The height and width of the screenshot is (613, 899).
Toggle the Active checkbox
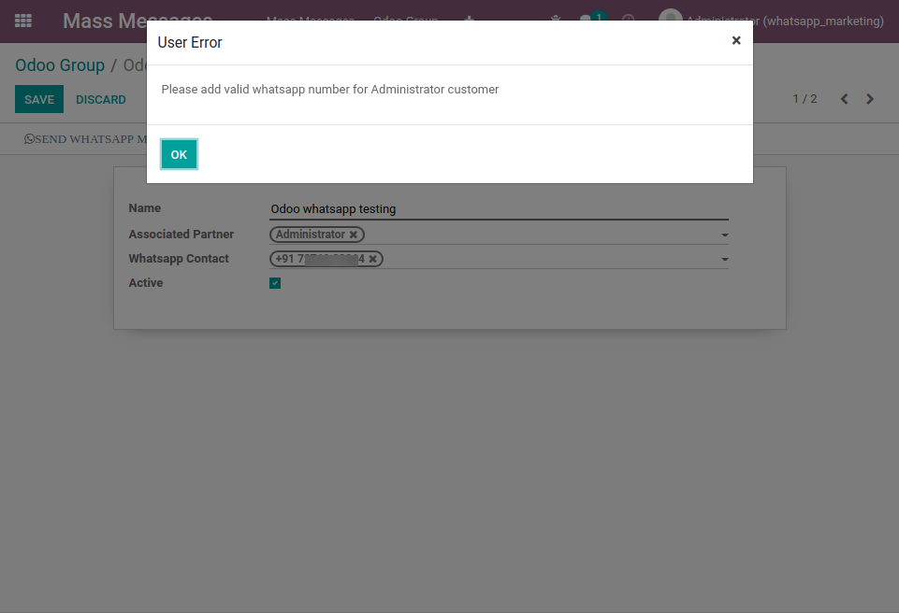275,283
